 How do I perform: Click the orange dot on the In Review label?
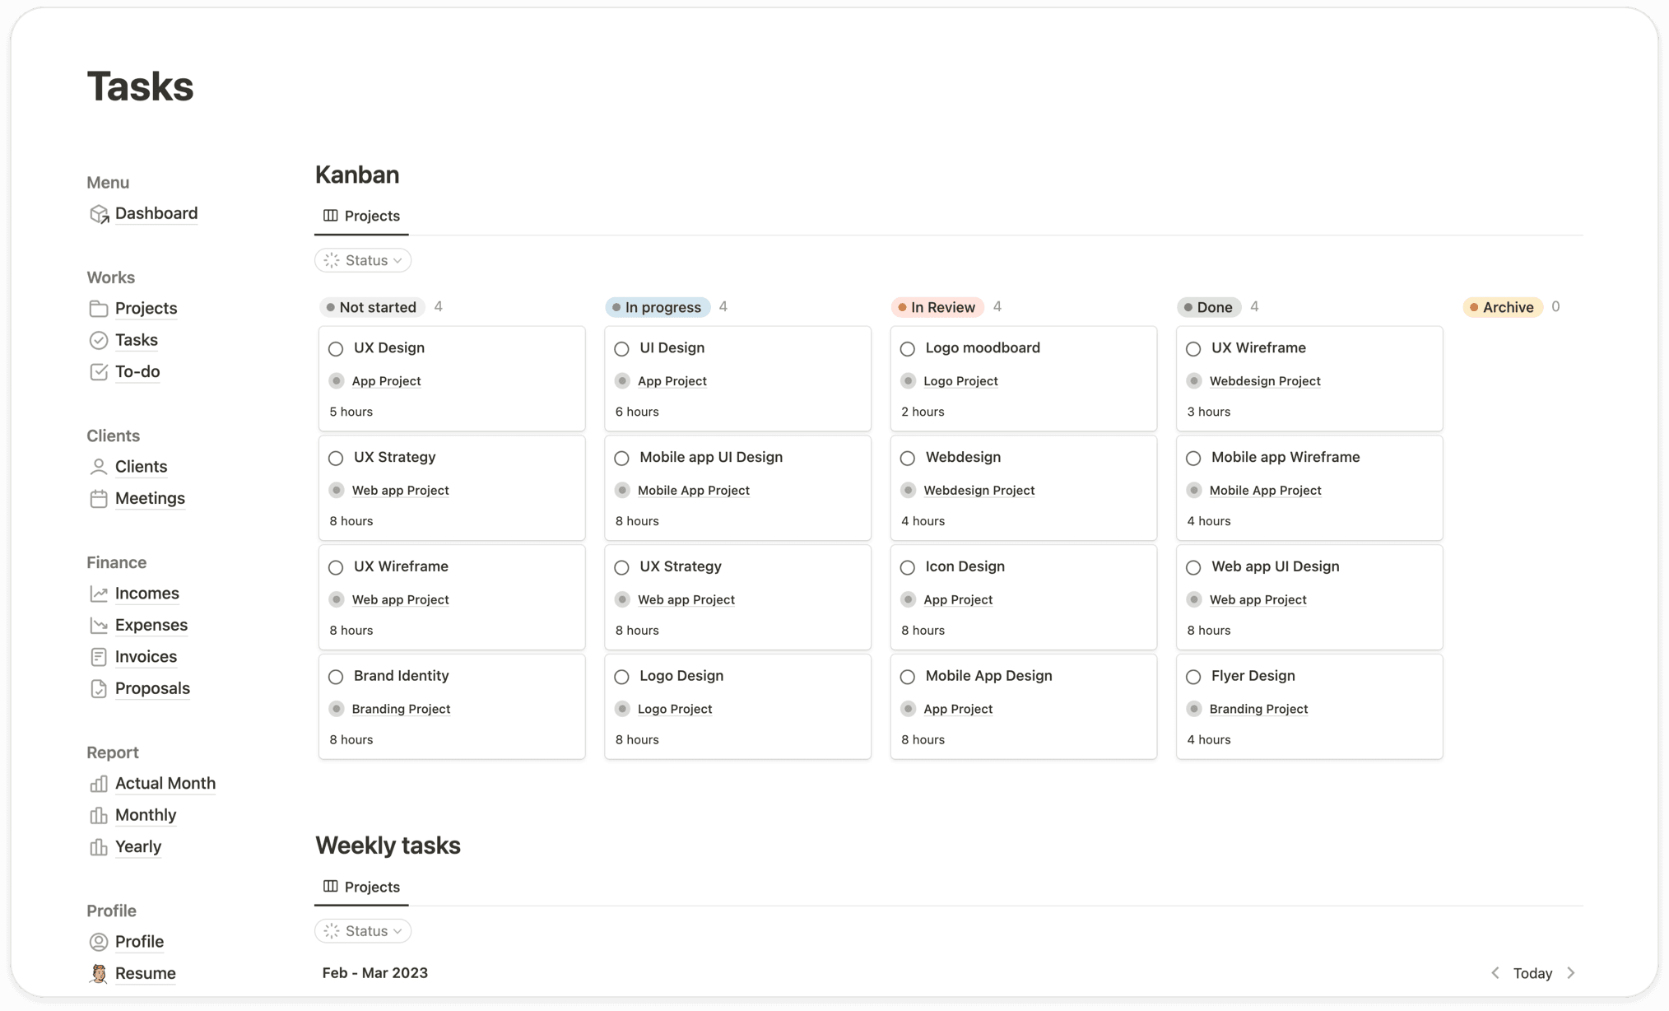[901, 306]
